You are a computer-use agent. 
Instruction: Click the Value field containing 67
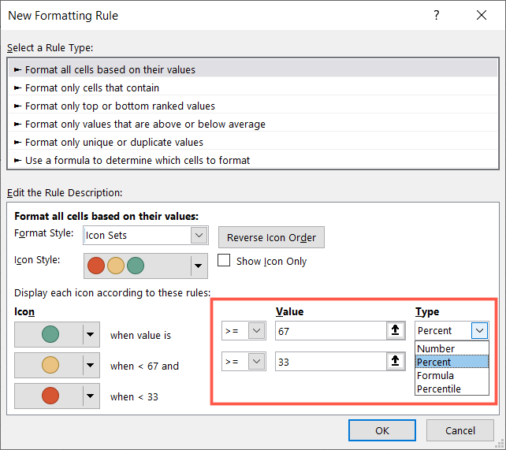coord(329,331)
